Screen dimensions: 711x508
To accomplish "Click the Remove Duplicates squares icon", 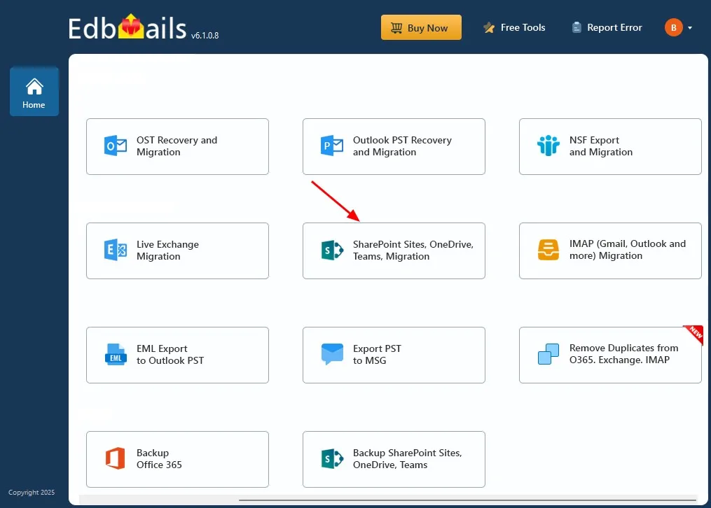I will click(548, 355).
